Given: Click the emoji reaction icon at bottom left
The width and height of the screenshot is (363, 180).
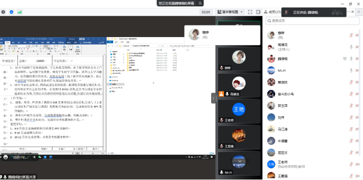Looking at the screenshot, I should (5, 157).
